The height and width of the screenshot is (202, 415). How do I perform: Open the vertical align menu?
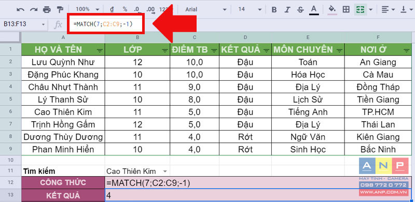click(x=407, y=10)
